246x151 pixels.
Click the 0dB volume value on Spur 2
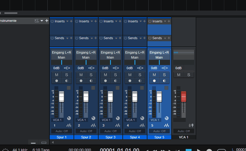81,68
